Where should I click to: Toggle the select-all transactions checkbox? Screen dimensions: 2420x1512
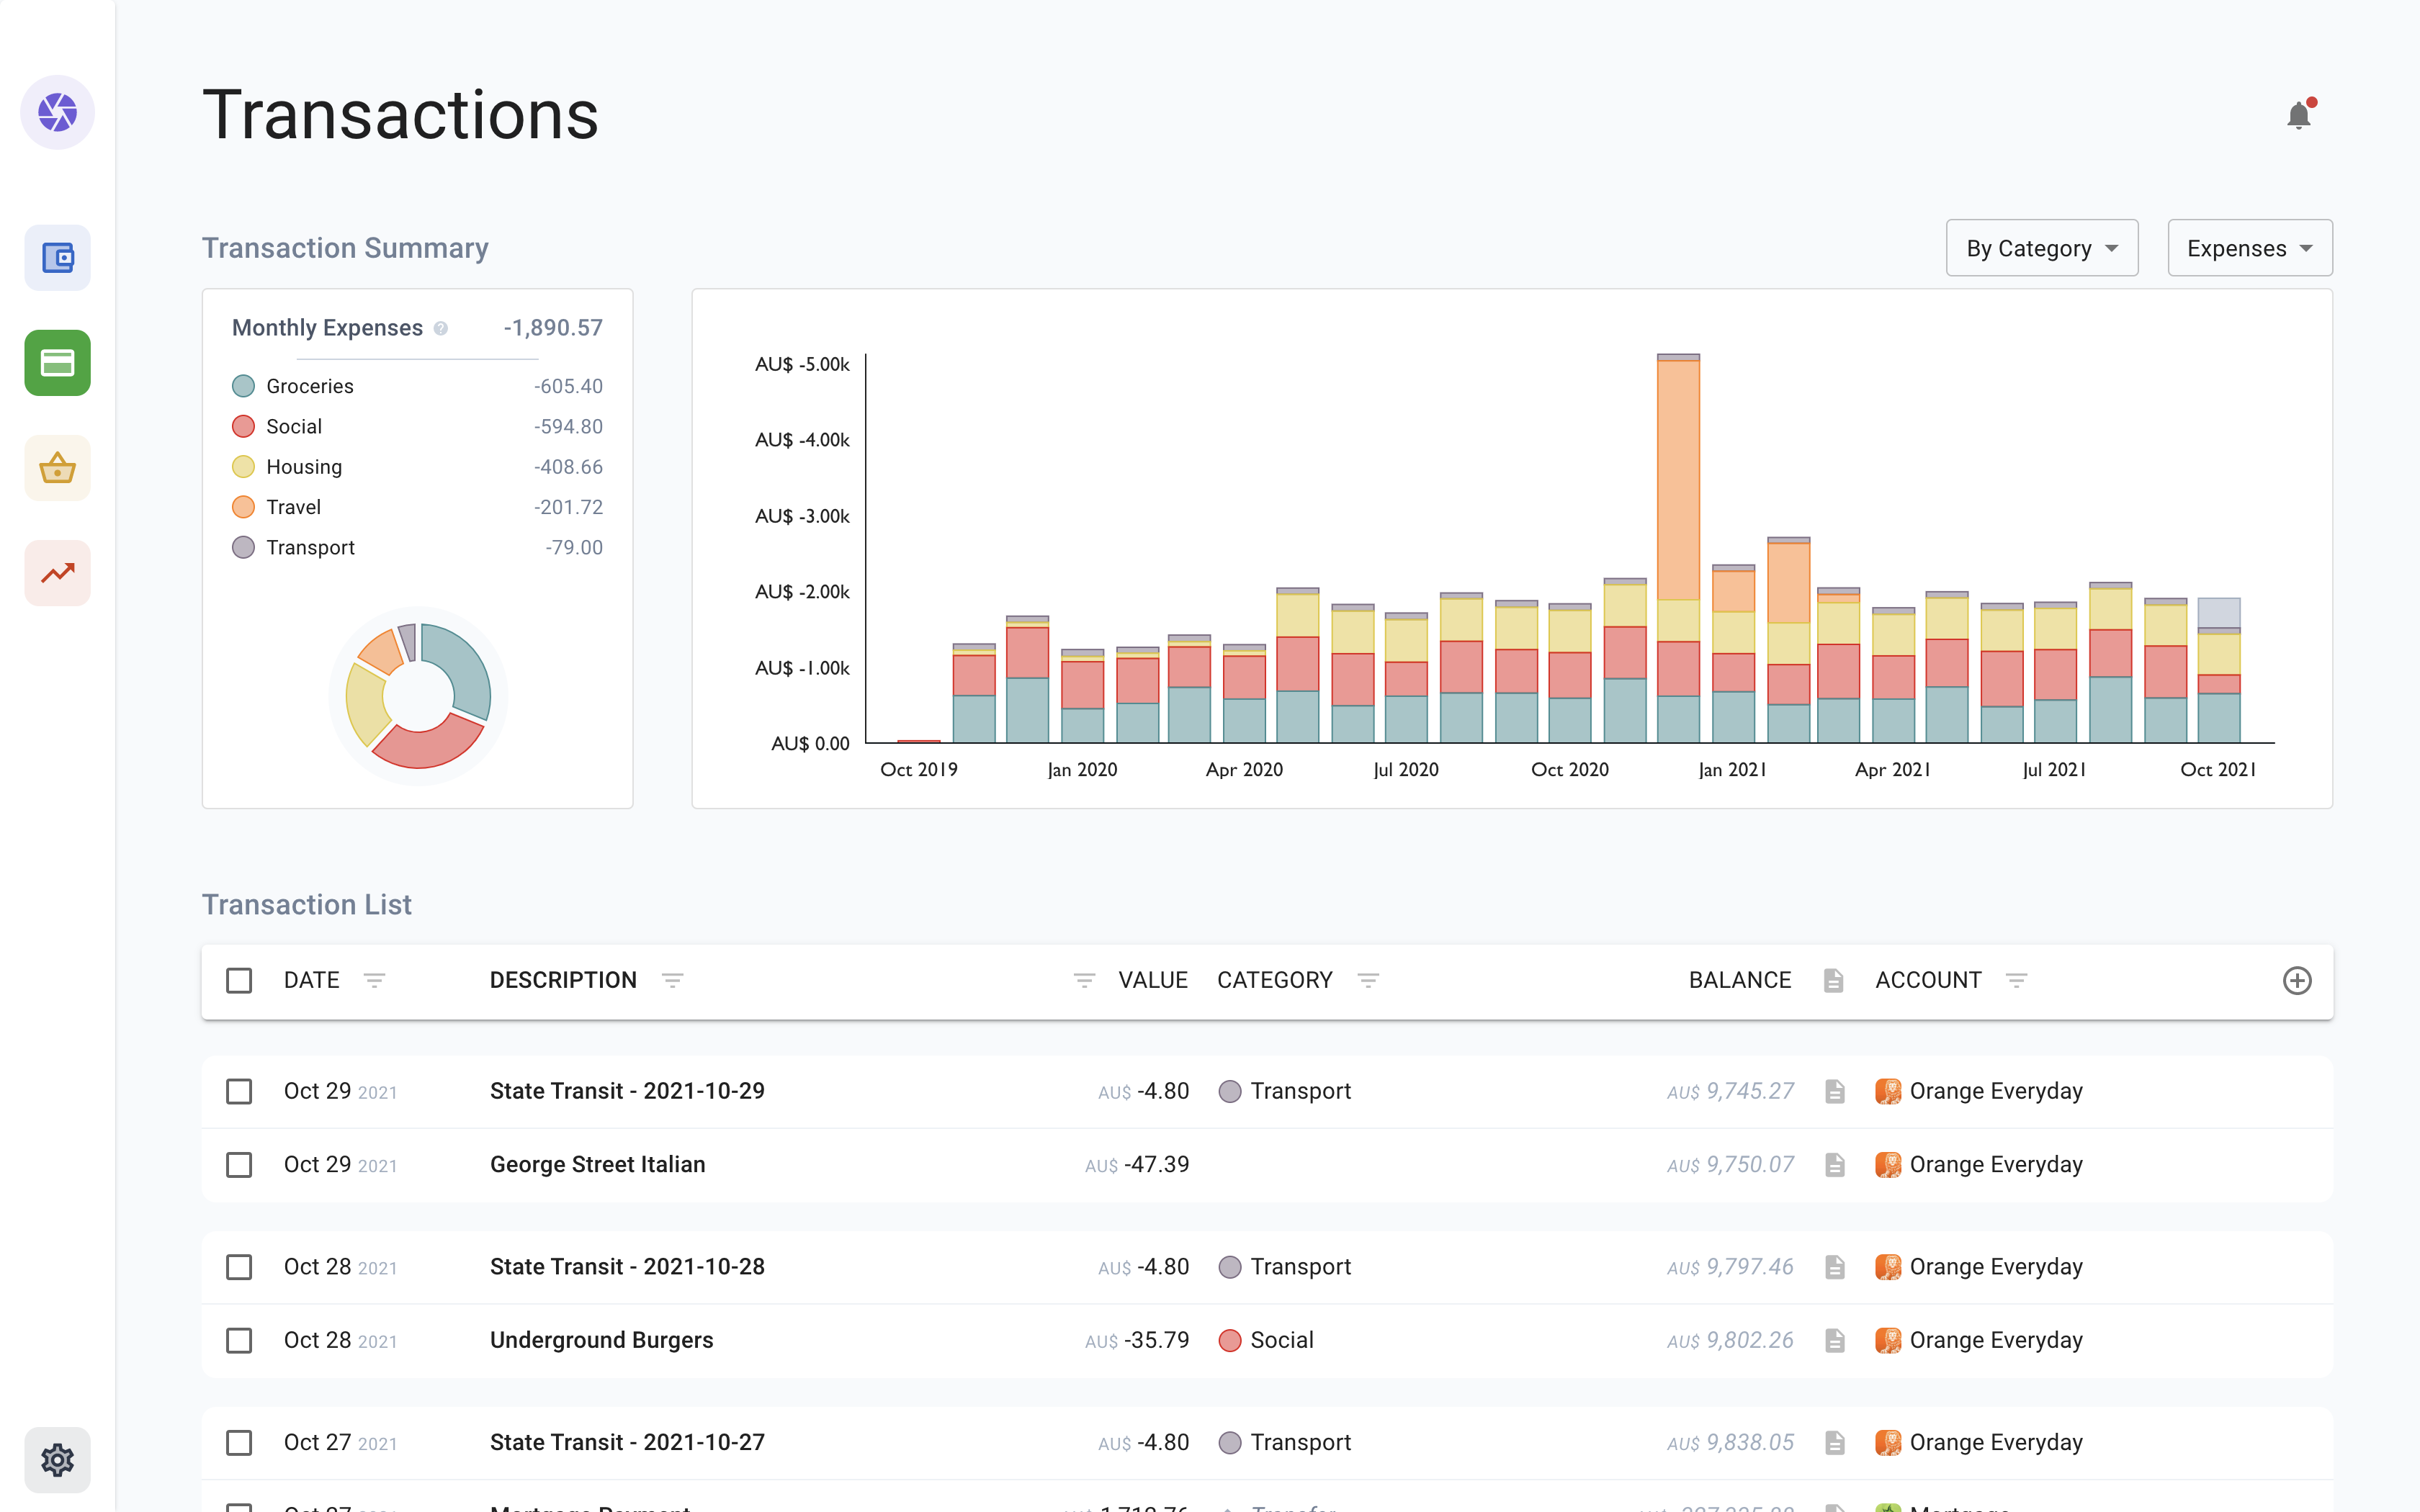click(x=239, y=980)
